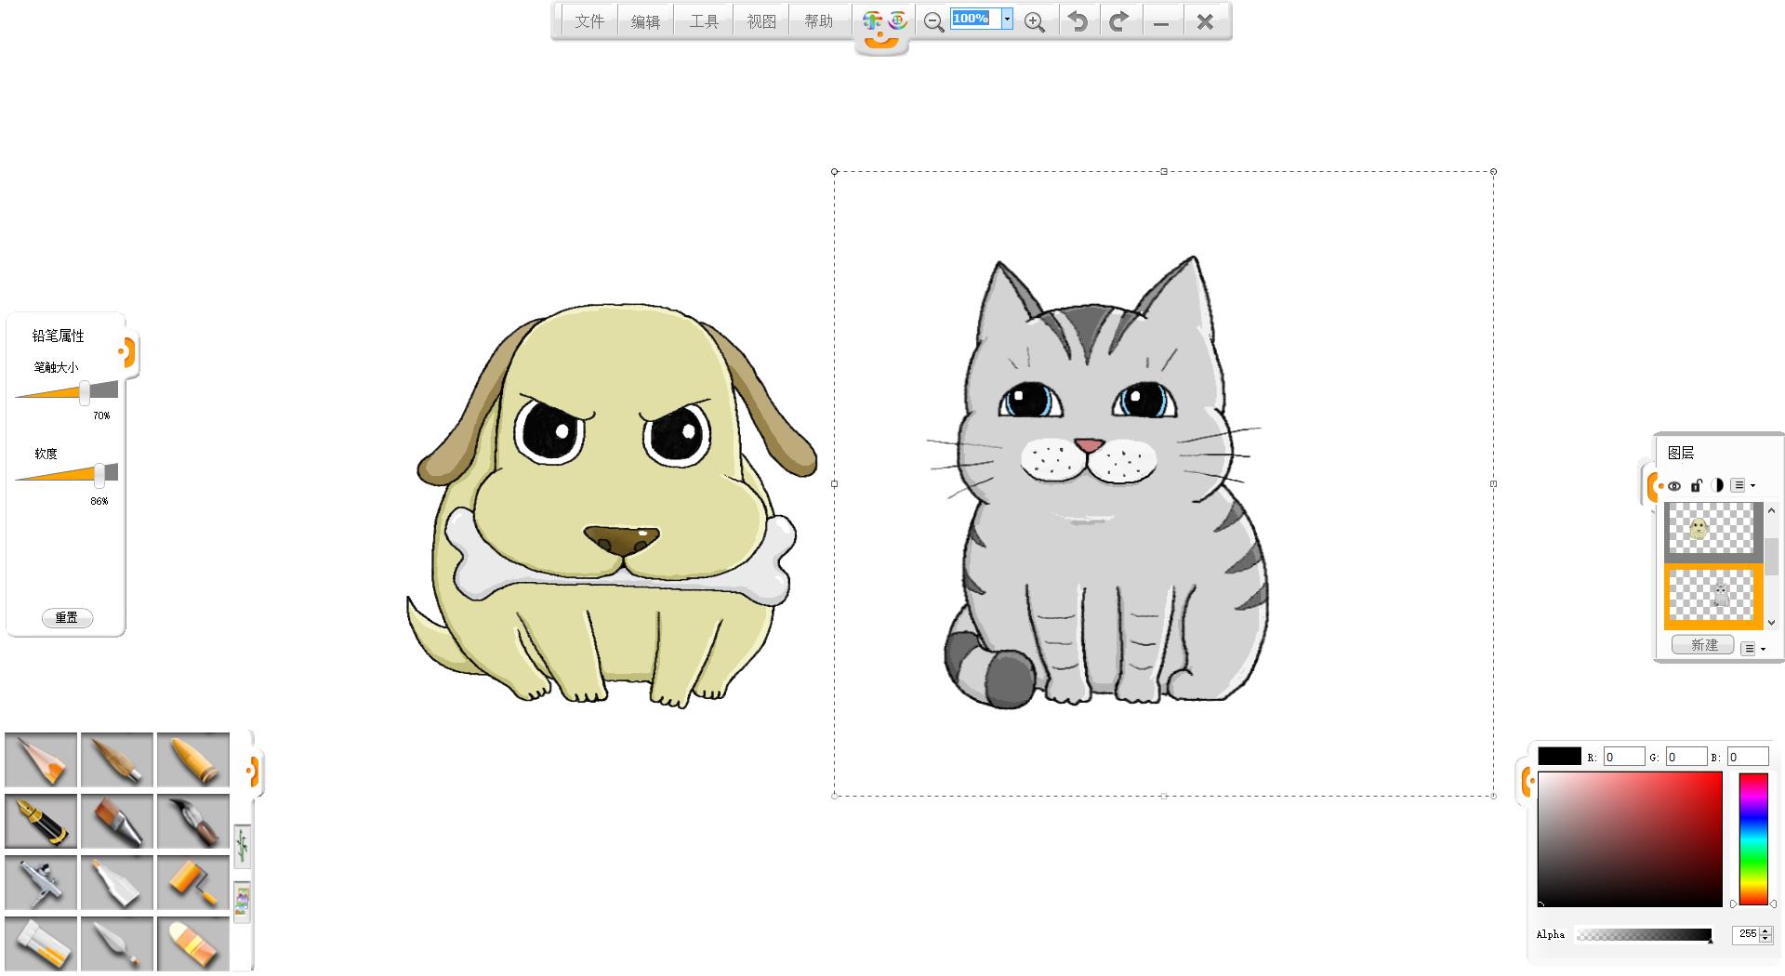Screen dimensions: 1785x976
Task: Click the redo arrow
Action: coord(1119,21)
